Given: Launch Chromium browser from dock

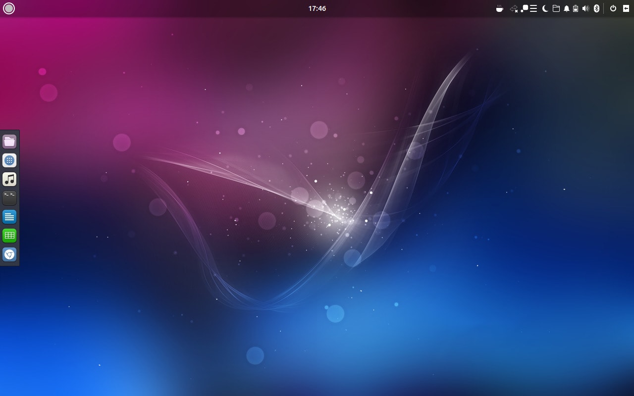Looking at the screenshot, I should tap(9, 254).
